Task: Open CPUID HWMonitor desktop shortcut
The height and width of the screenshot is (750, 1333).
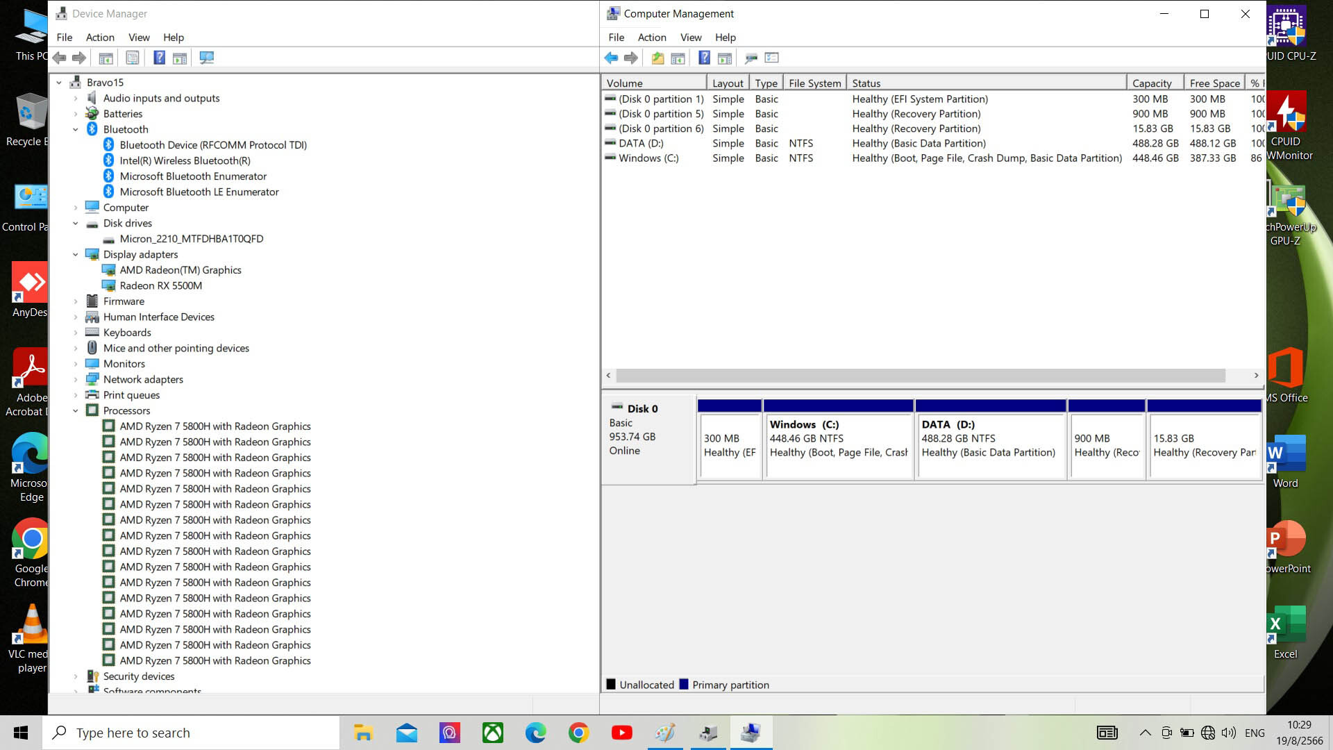Action: coord(1289,126)
